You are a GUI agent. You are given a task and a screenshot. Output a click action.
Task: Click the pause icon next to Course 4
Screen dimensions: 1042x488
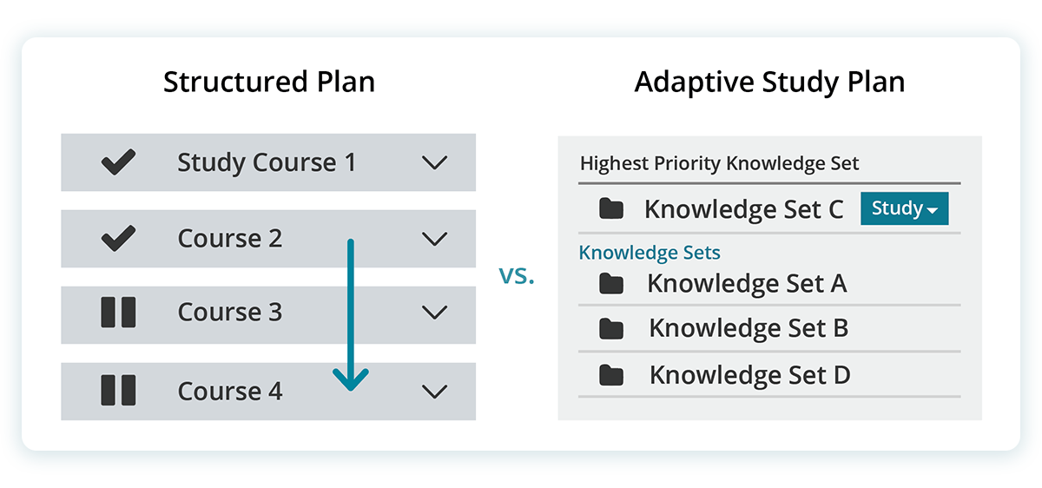(x=118, y=391)
